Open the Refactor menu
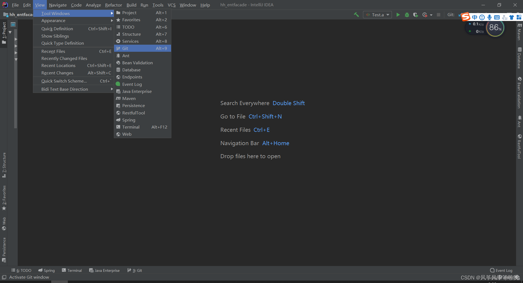Screen dimensions: 523x283 click(x=113, y=5)
